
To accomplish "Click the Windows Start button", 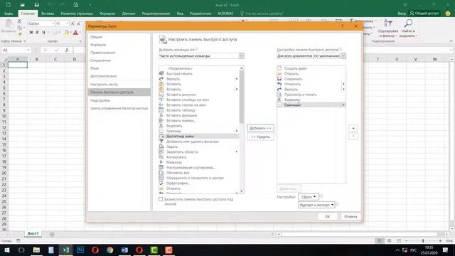I will point(6,250).
